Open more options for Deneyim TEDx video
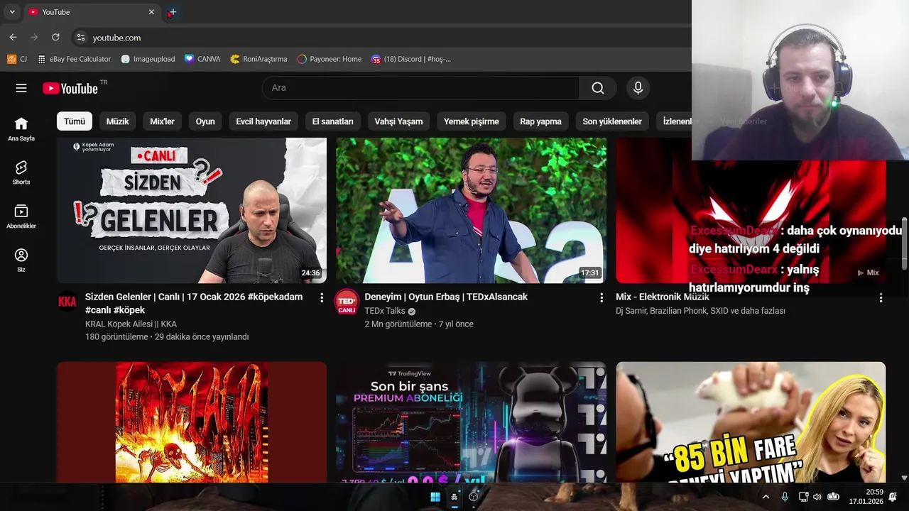The image size is (909, 511). click(x=602, y=297)
